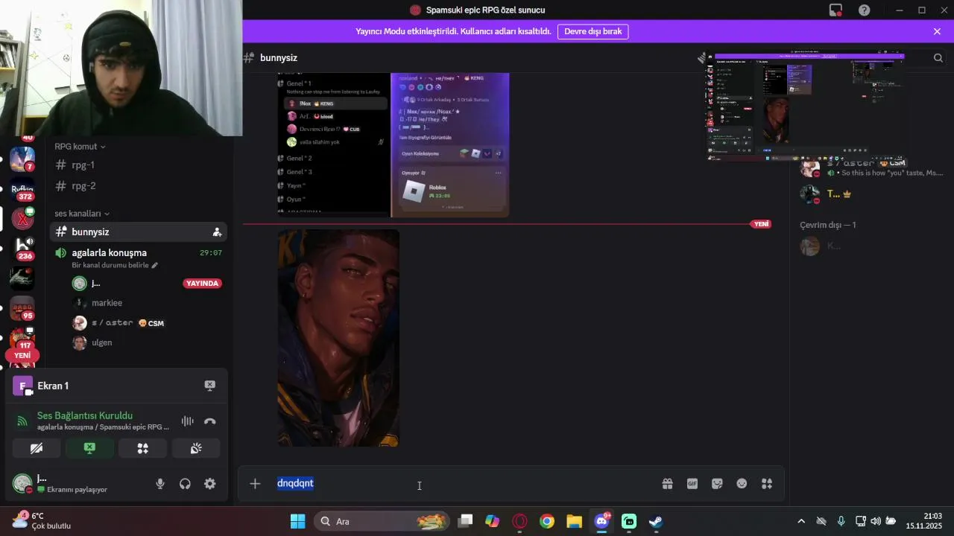The image size is (954, 536).
Task: Open activities launcher in voice panel
Action: (143, 448)
